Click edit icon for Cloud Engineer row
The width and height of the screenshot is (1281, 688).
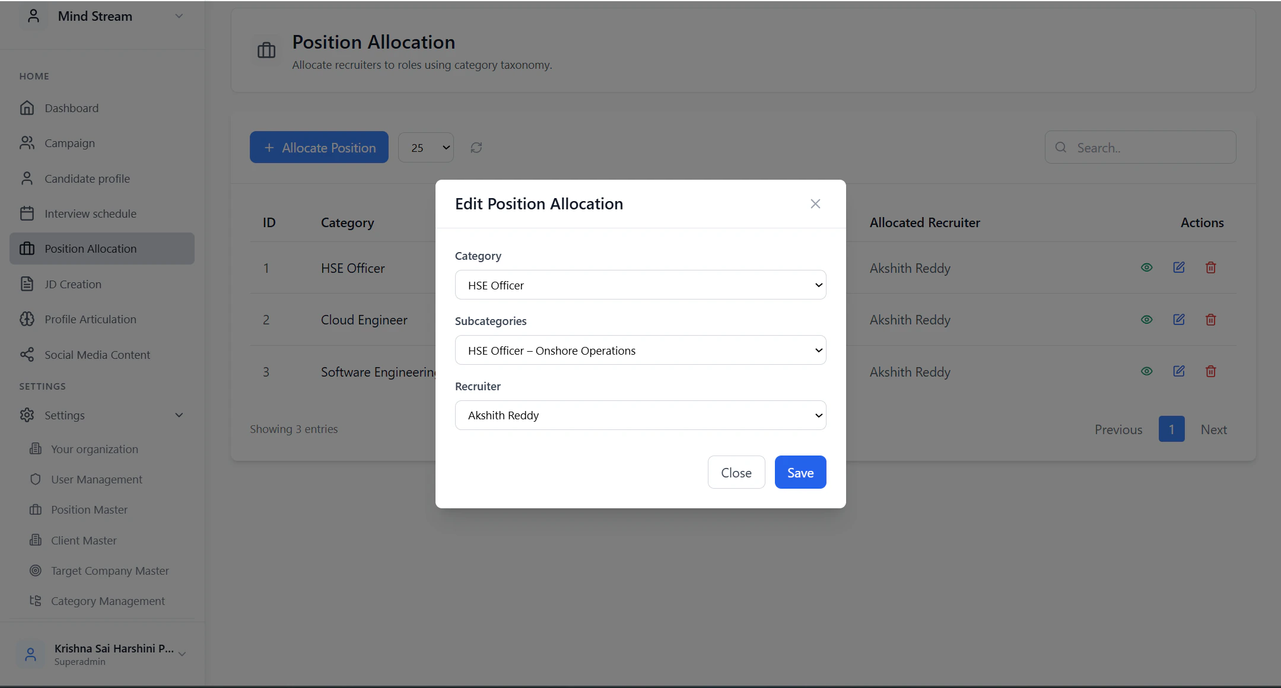[1178, 320]
